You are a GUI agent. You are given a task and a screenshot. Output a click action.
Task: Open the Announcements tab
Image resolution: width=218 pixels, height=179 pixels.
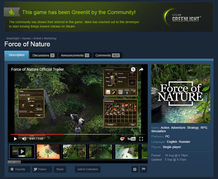point(75,56)
